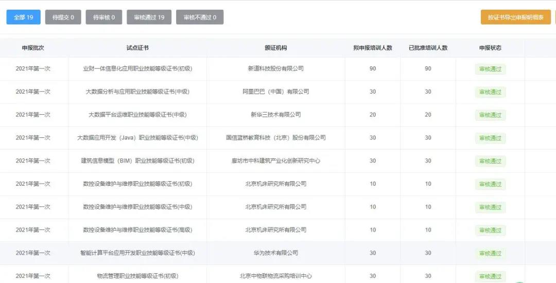
Task: Click 审核通过 tag in 数控设备 高级 row
Action: point(491,230)
